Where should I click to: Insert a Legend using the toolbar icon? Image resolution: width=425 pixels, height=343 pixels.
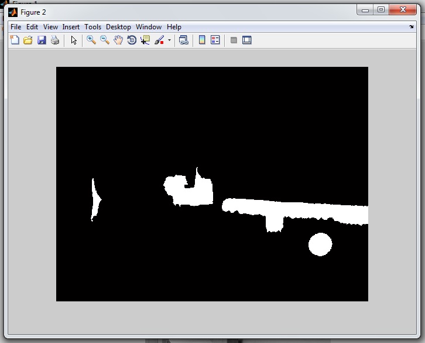click(215, 40)
